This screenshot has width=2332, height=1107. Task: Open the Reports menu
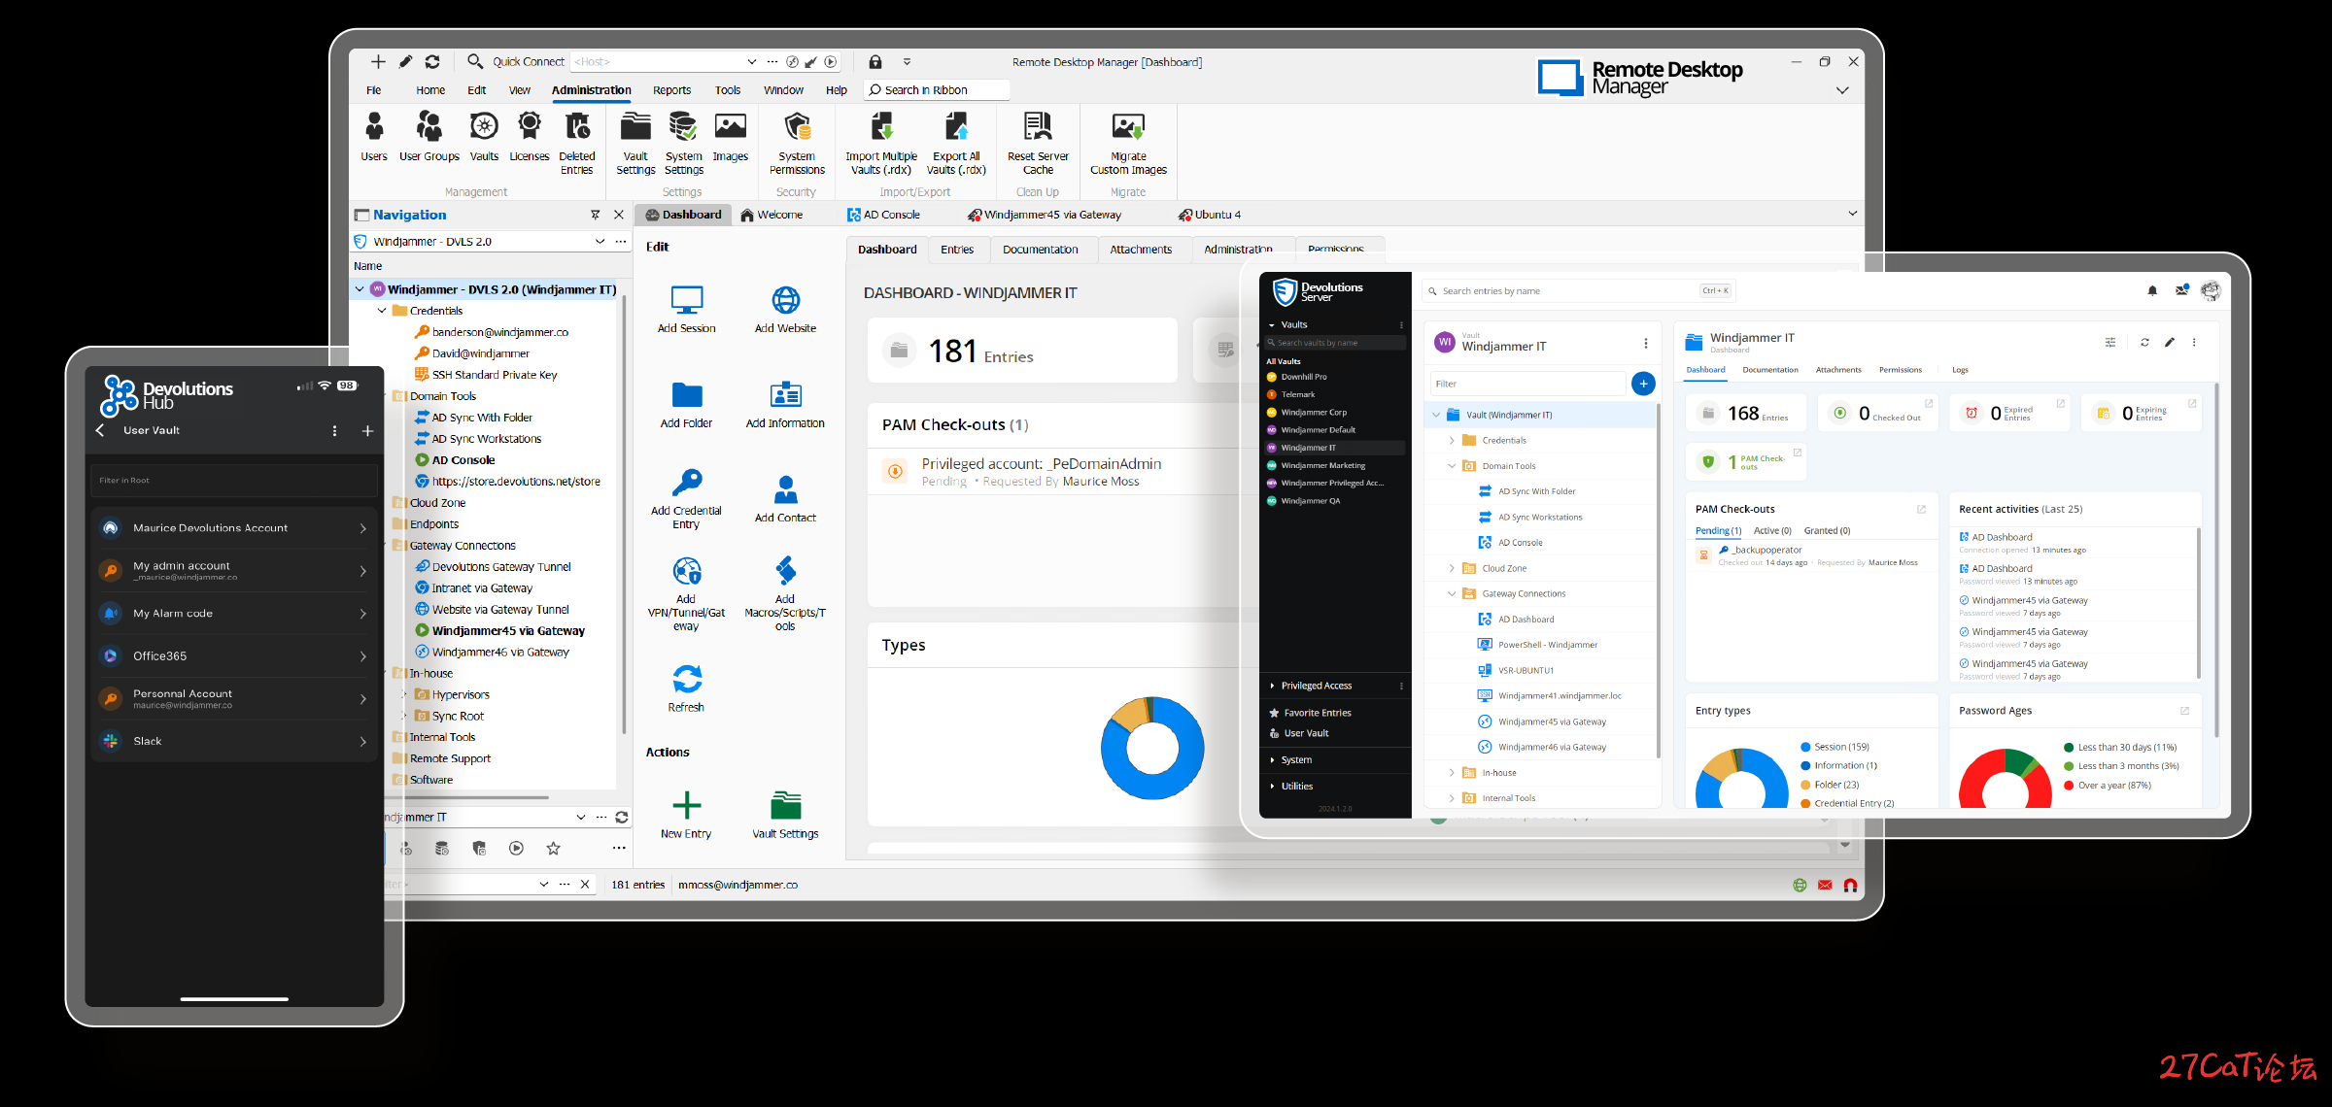[671, 90]
